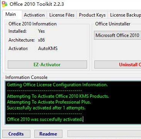Click the Office Toolkit app icon in title bar

click(5, 4)
